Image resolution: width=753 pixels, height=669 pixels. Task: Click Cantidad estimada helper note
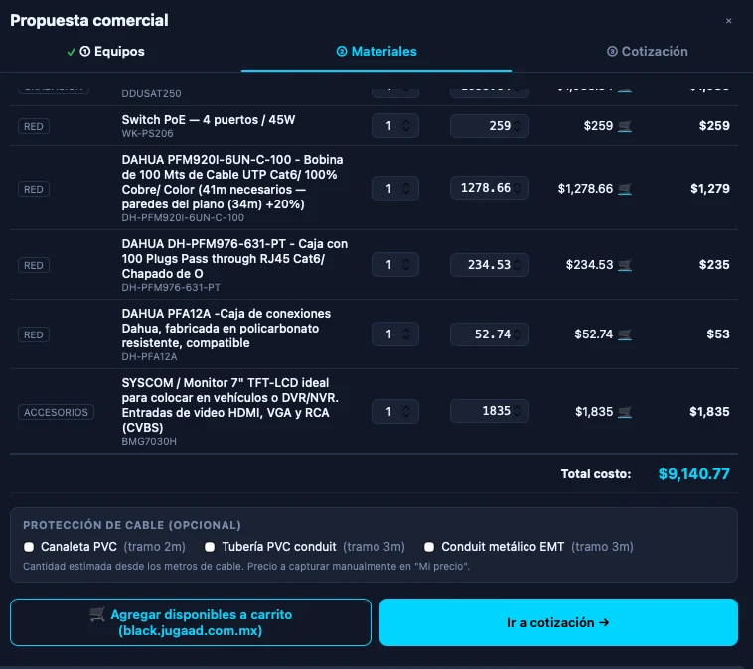pyautogui.click(x=246, y=567)
